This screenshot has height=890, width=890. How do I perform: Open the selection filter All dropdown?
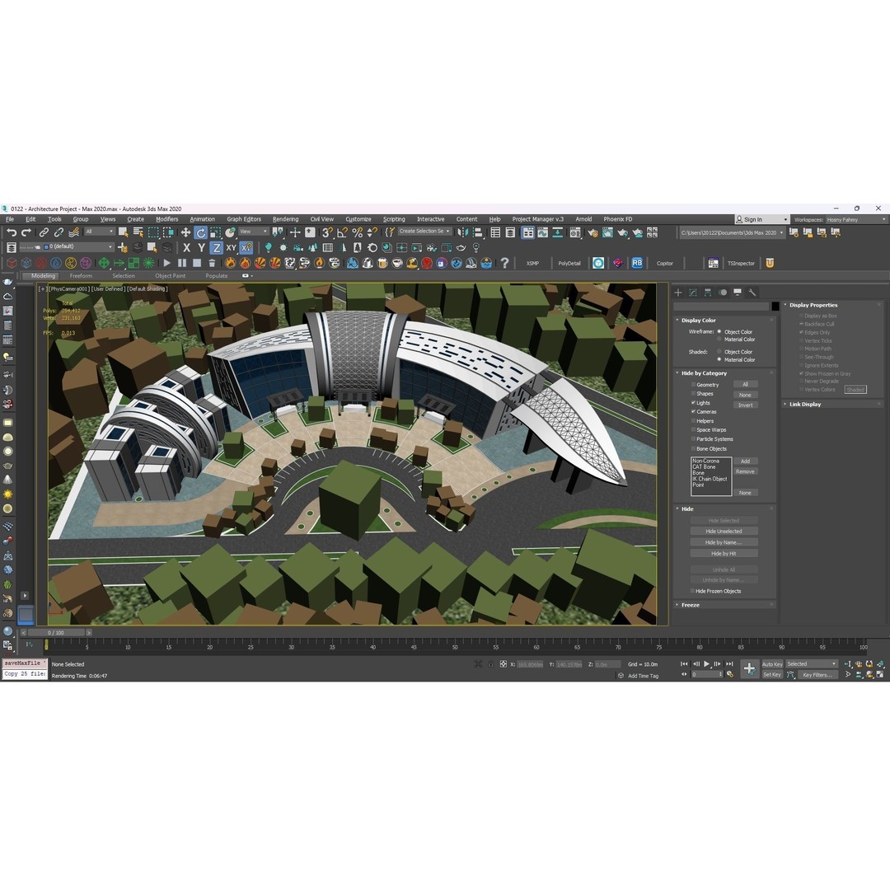point(100,232)
